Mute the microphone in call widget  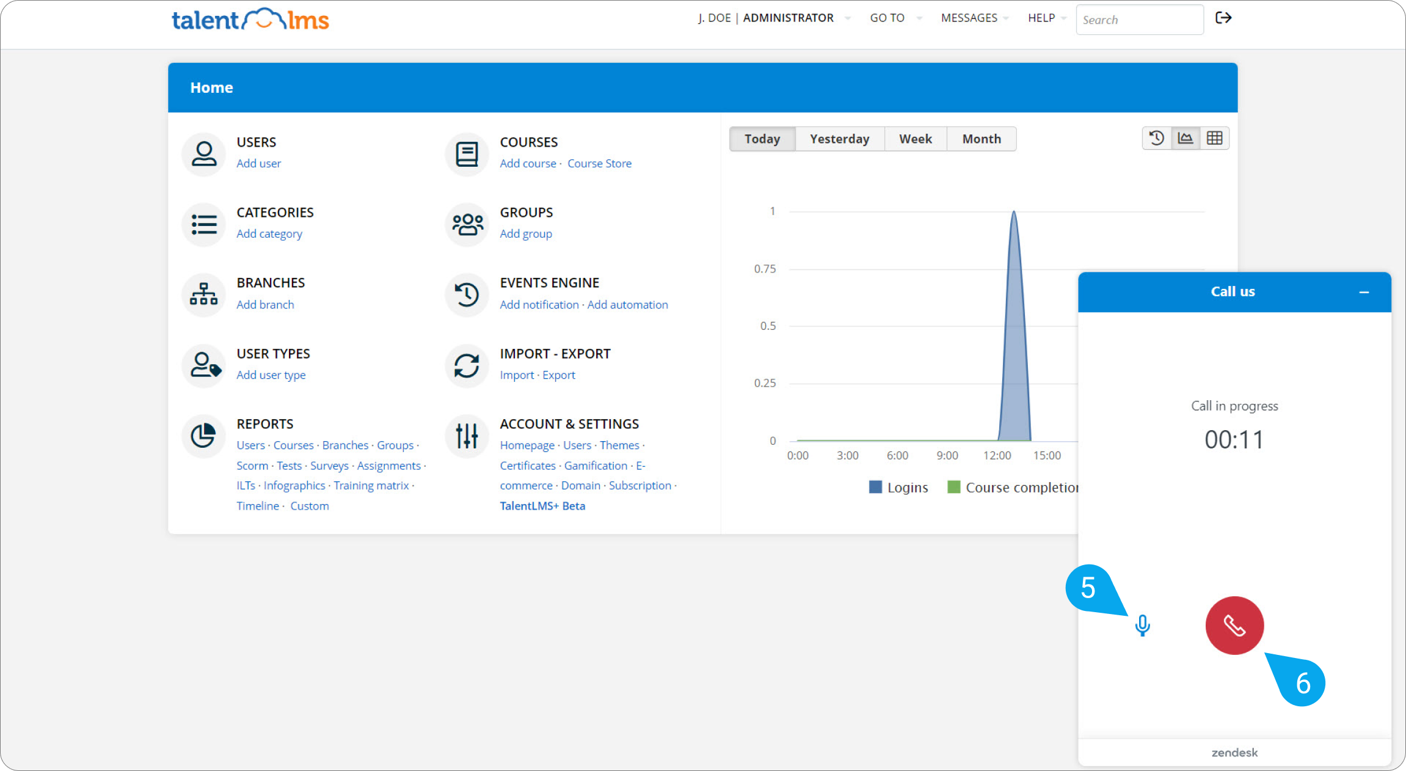(1142, 626)
